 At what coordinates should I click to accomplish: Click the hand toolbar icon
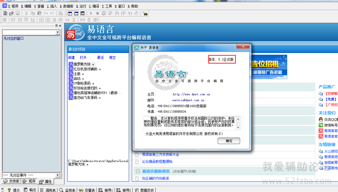(x=136, y=13)
